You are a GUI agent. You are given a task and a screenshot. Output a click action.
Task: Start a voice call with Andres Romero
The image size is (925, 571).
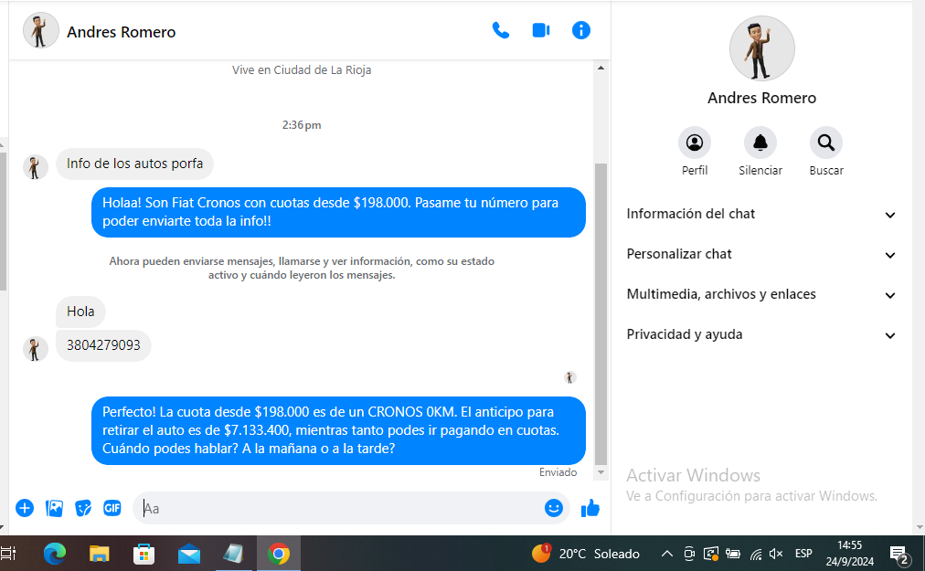point(500,30)
